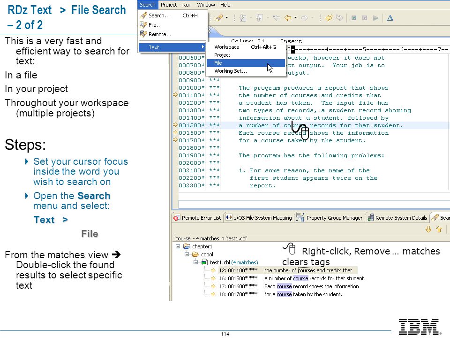Switch to Remote Error List tab
Image resolution: width=450 pixels, height=338 pixels.
(x=197, y=218)
